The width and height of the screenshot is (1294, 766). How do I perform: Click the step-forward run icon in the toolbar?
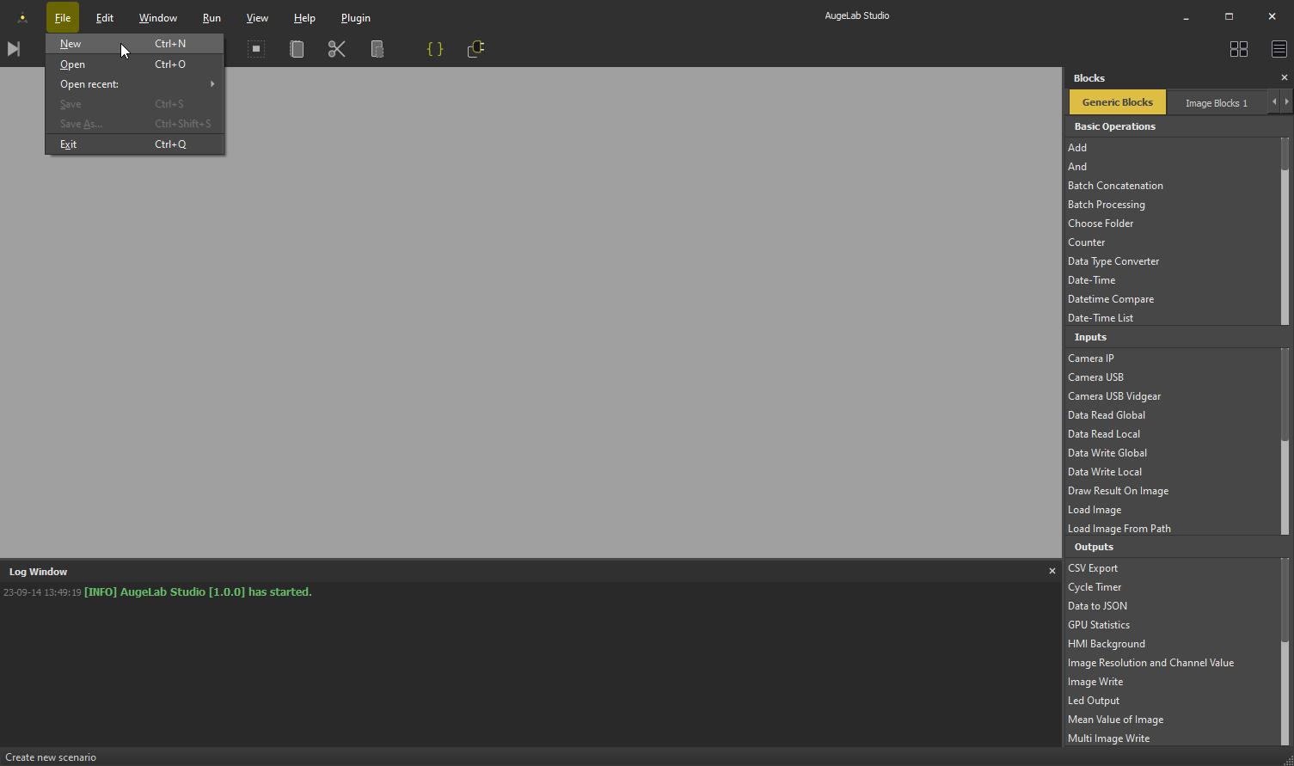coord(14,49)
